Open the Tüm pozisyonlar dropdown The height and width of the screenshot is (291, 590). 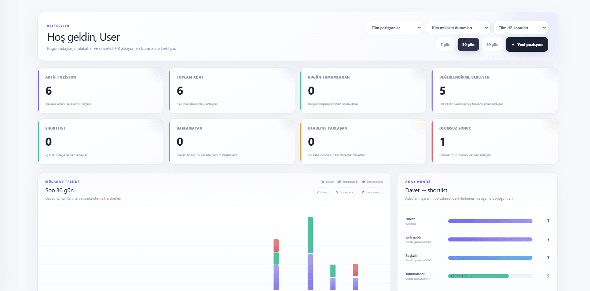click(x=395, y=28)
